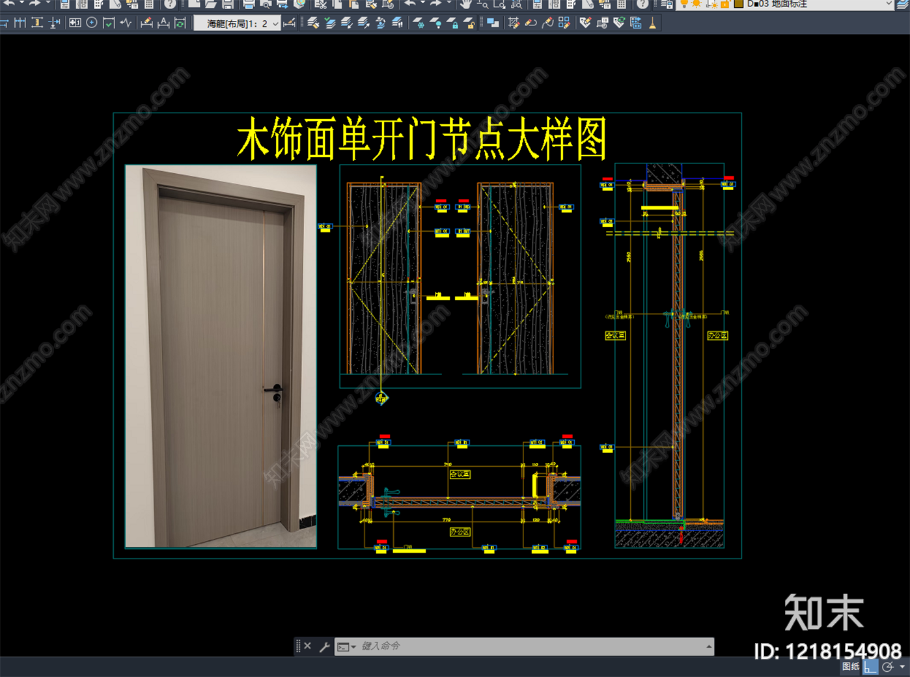Screen dimensions: 910x677
Task: Click the Tolerance dimension icon
Action: pyautogui.click(x=75, y=23)
